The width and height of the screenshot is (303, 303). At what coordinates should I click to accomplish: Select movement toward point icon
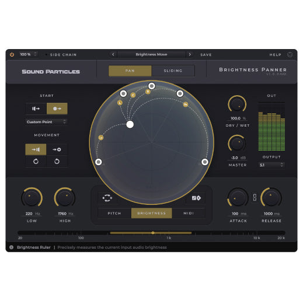pyautogui.click(x=57, y=149)
